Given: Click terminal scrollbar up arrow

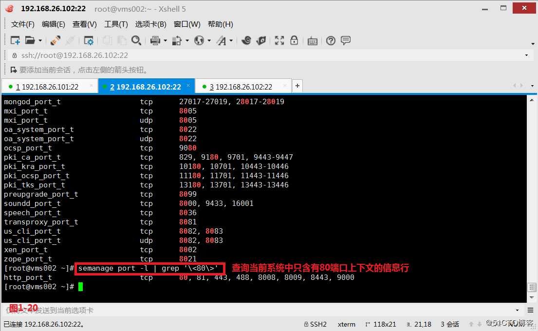Looking at the screenshot, I should (x=532, y=100).
